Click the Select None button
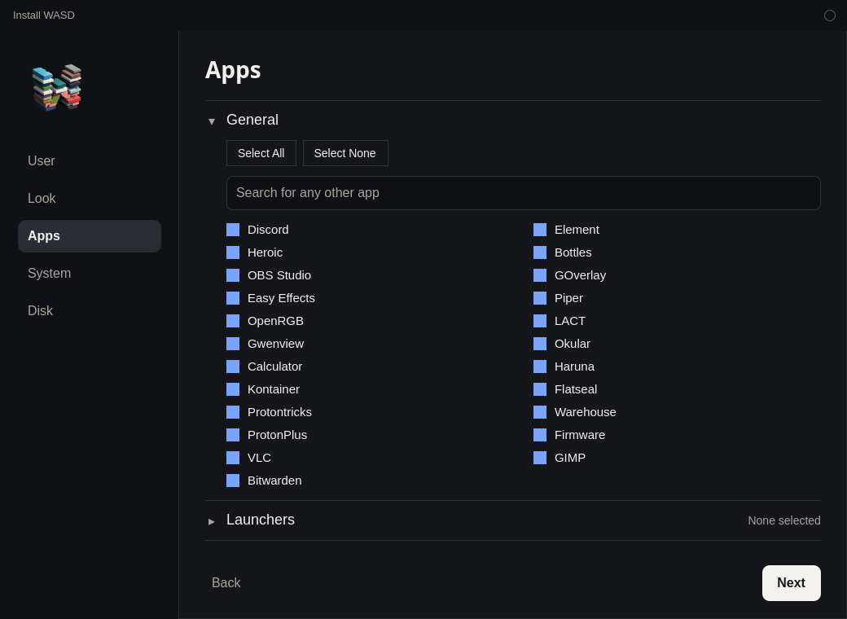This screenshot has width=847, height=619. [x=345, y=153]
